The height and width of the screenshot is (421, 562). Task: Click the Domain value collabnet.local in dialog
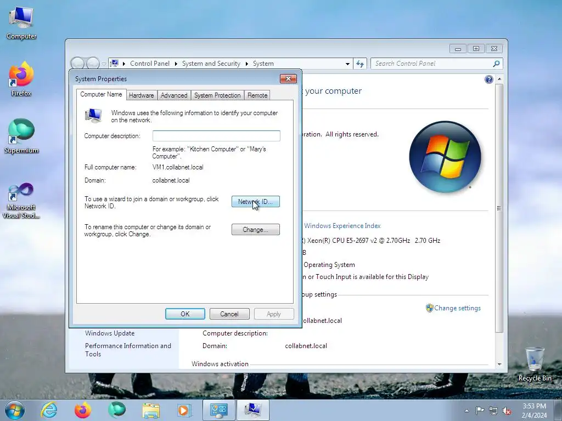click(x=171, y=180)
